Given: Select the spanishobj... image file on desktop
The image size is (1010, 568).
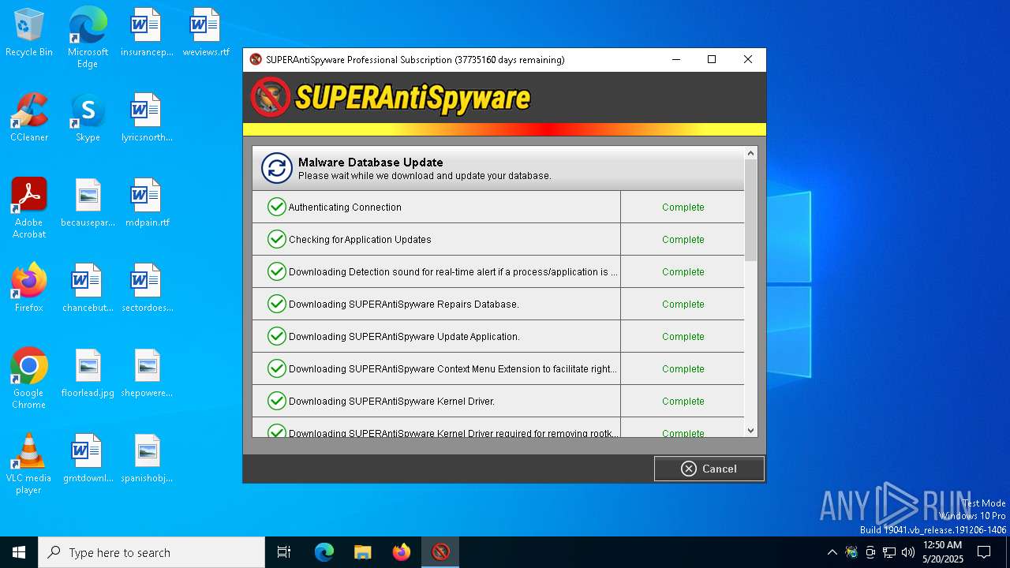Looking at the screenshot, I should (147, 458).
